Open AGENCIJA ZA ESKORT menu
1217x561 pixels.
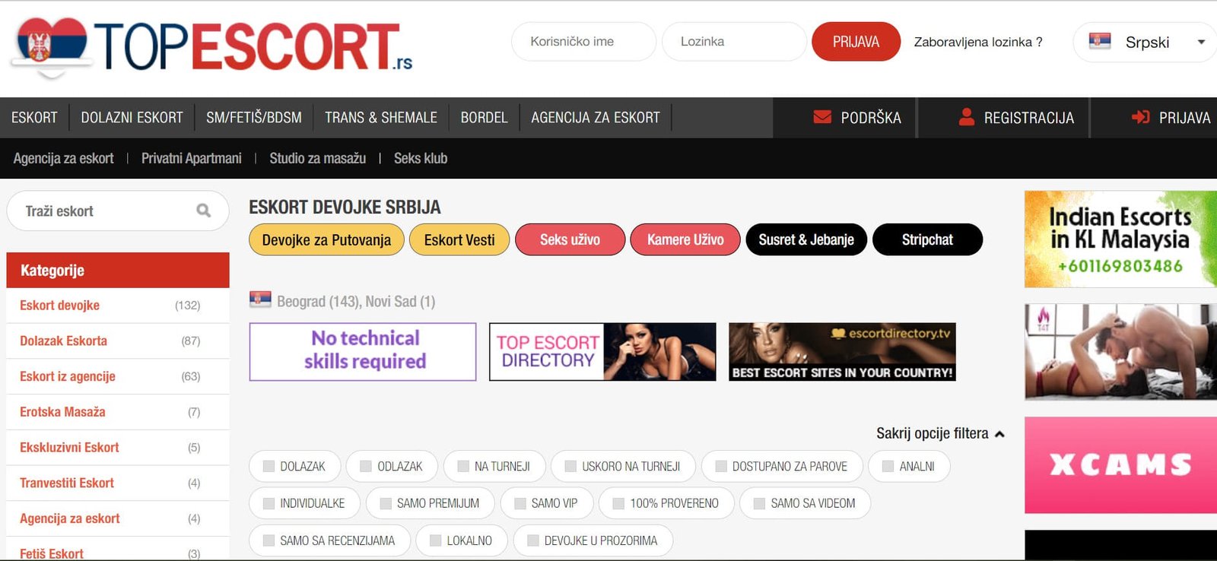click(x=596, y=118)
